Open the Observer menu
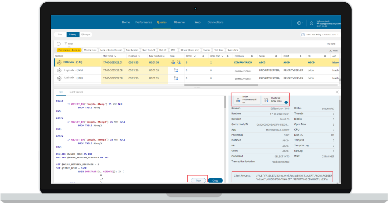Viewport: 388px width, 203px height. pyautogui.click(x=179, y=22)
